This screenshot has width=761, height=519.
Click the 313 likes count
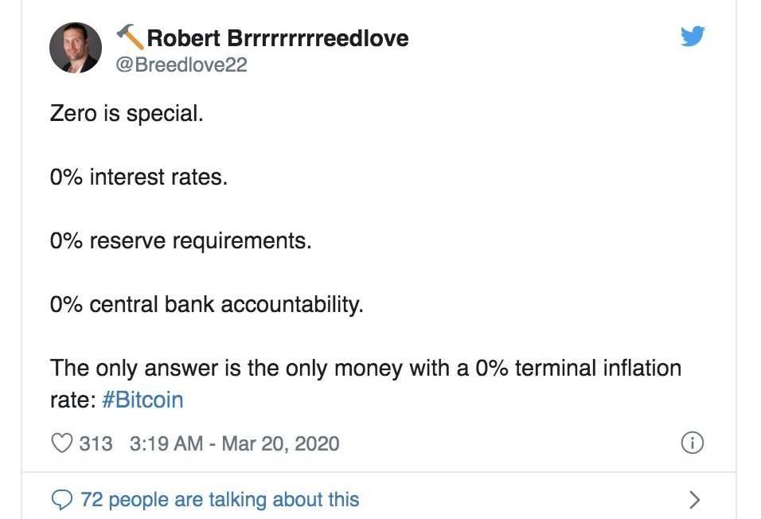coord(96,443)
